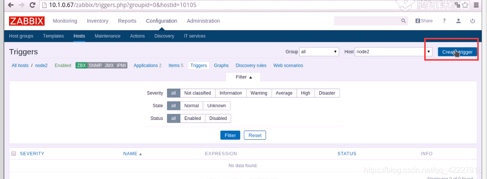Open the help question mark
Image resolution: width=487 pixels, height=179 pixels.
444,21
